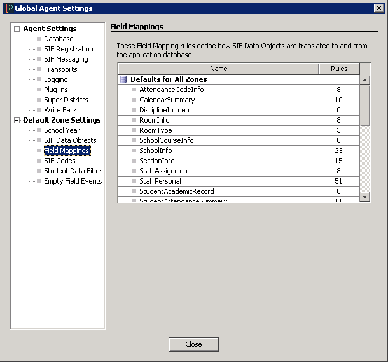Screen dimensions: 388x362
Task: Click the database icon beside Defaults for All Zones
Action: tap(123, 79)
